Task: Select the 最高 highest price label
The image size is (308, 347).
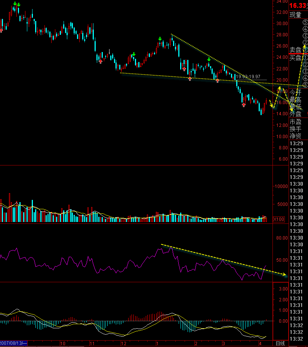Action: (x=295, y=100)
